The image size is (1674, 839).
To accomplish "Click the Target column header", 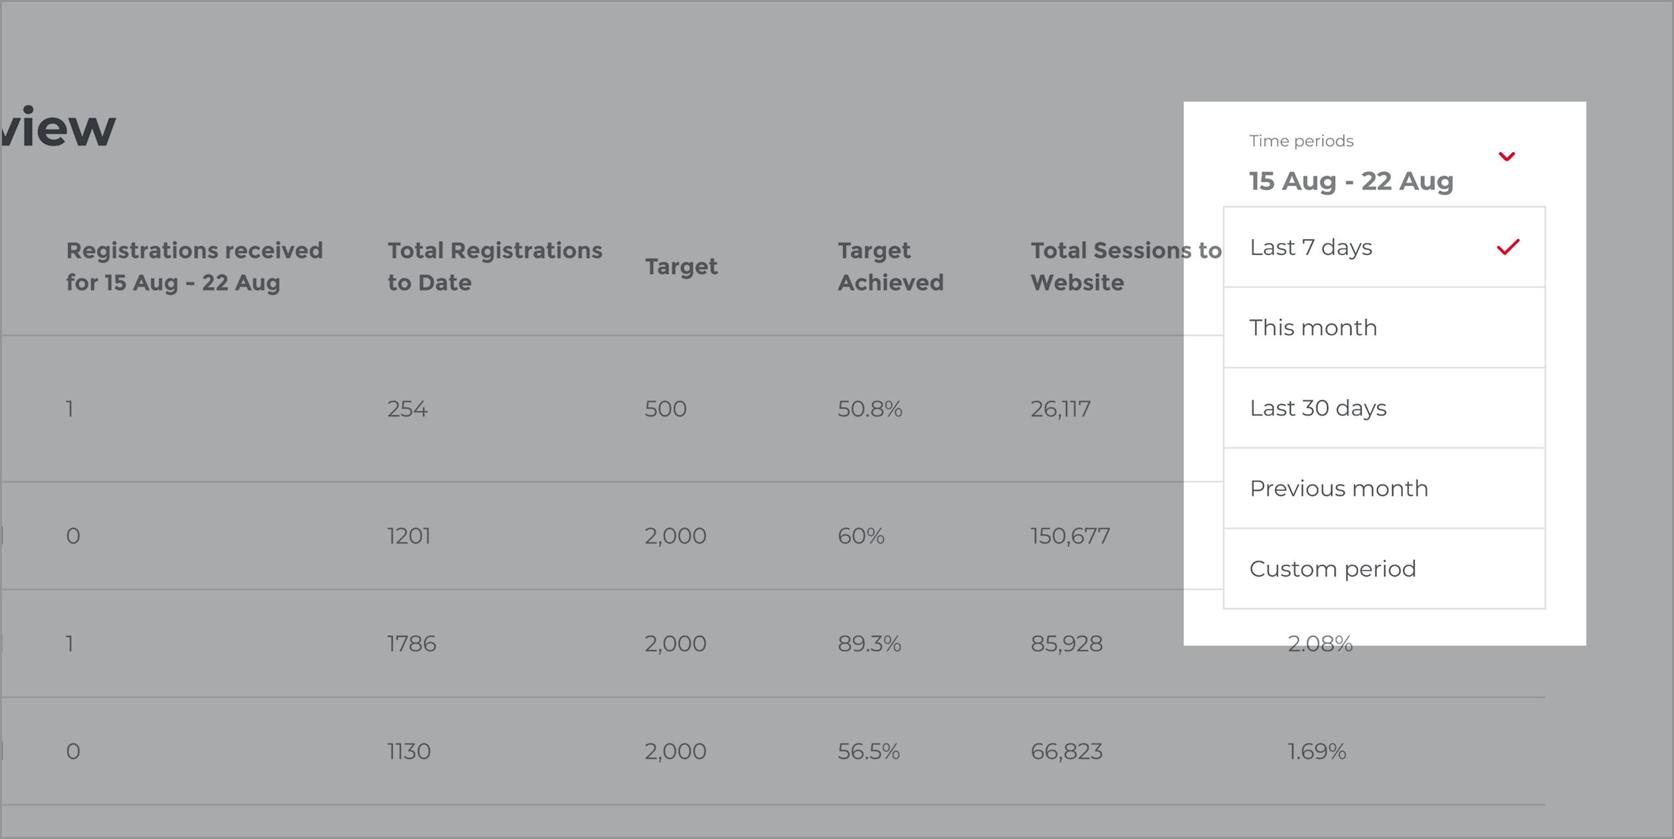I will coord(681,266).
